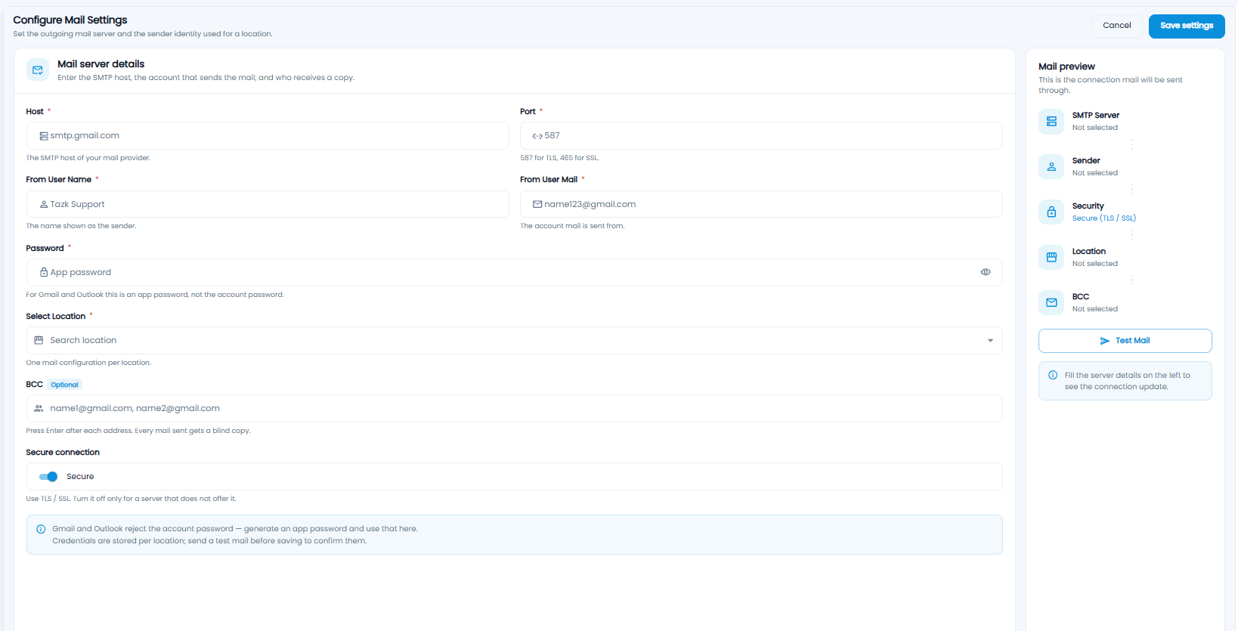Image resolution: width=1238 pixels, height=631 pixels.
Task: Focus the Port input field
Action: [761, 136]
